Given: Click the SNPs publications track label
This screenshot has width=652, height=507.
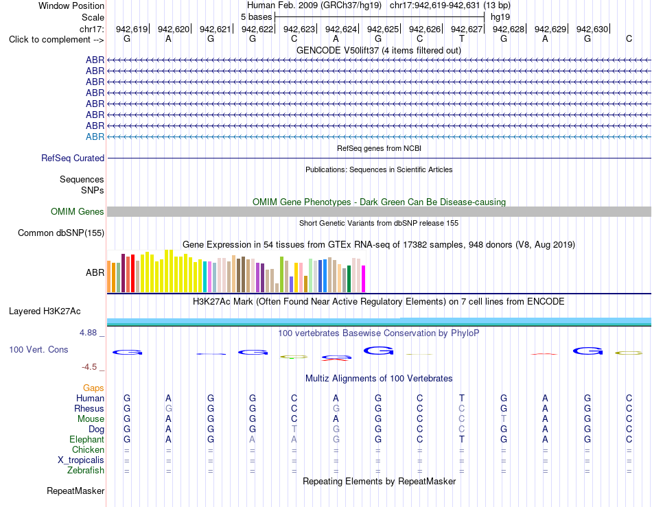Looking at the screenshot, I should pos(93,190).
